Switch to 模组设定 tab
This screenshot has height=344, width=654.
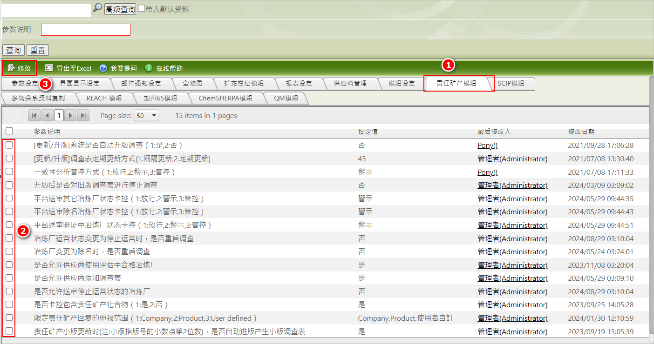point(402,84)
